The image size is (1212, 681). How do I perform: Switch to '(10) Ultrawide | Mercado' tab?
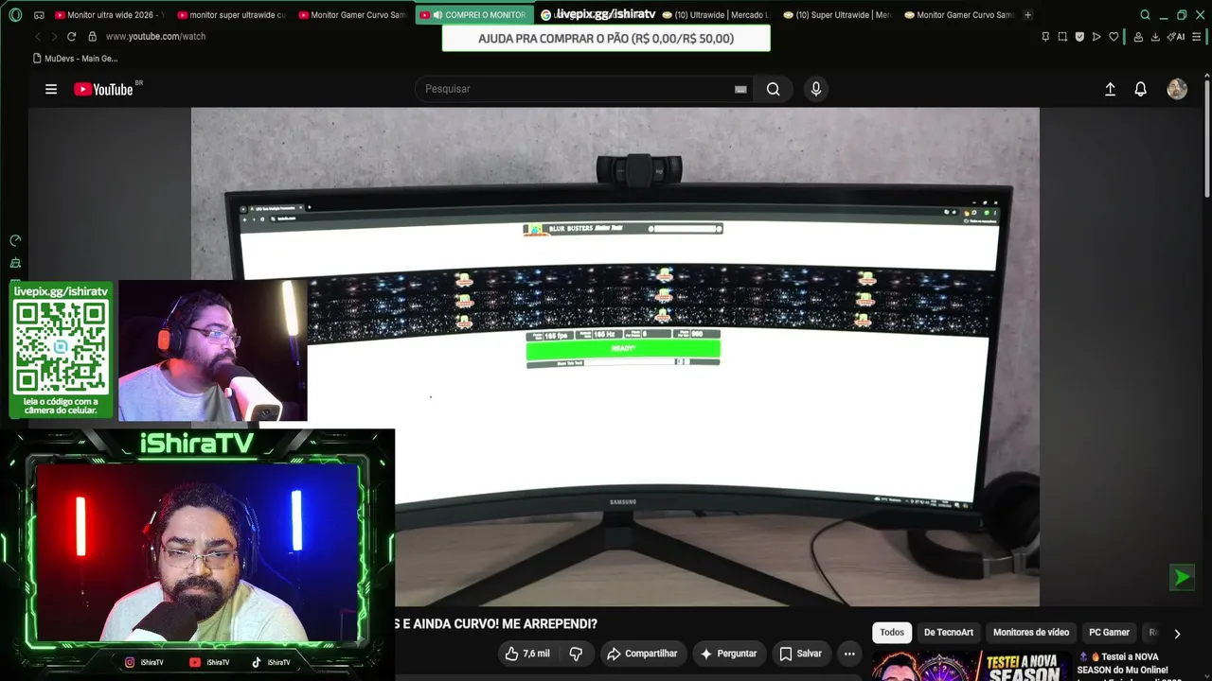point(716,15)
